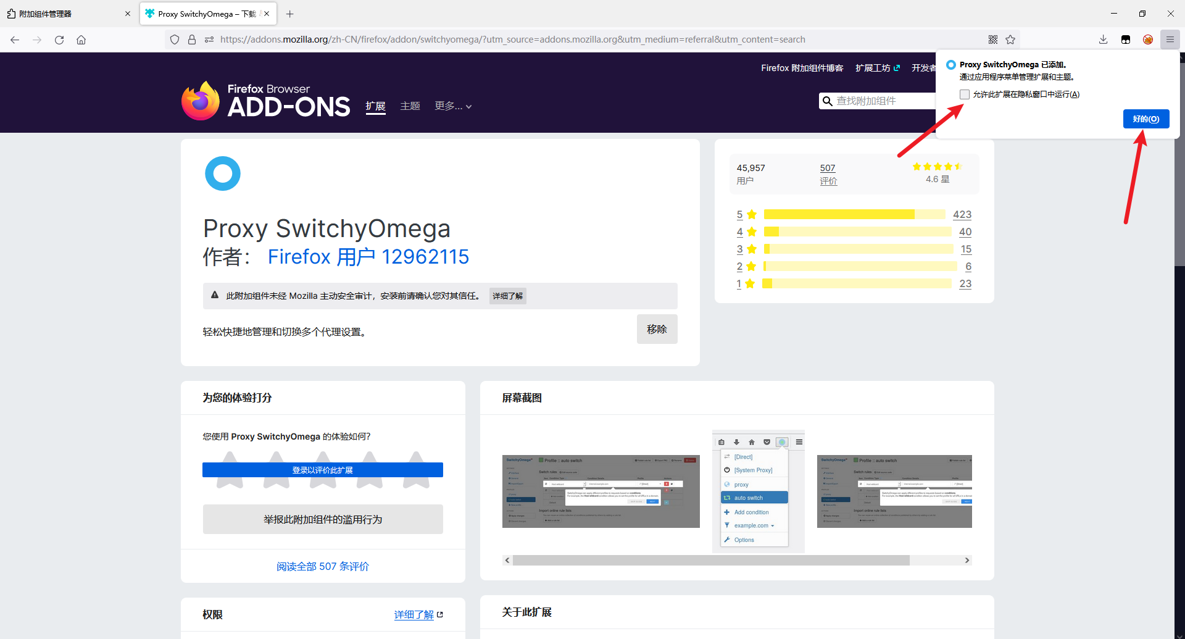Click the 移除 button
This screenshot has width=1185, height=639.
click(x=657, y=329)
